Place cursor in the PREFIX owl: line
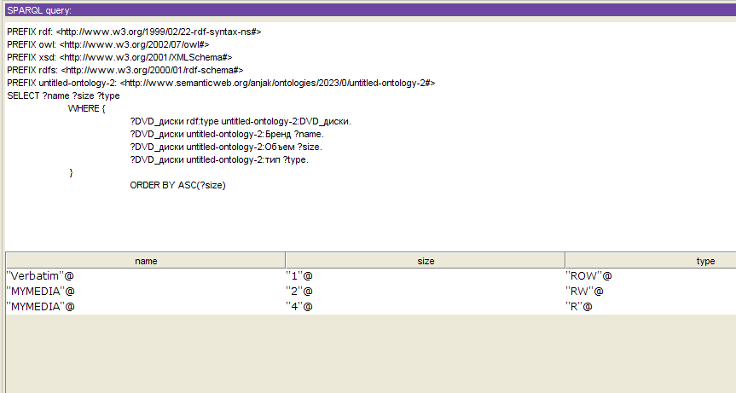736x393 pixels. 108,44
